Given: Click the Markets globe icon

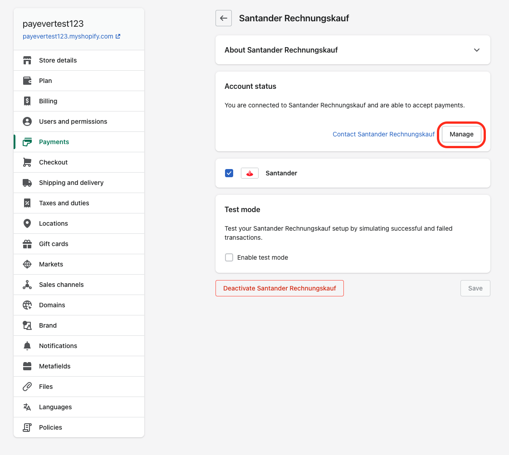Looking at the screenshot, I should point(27,264).
